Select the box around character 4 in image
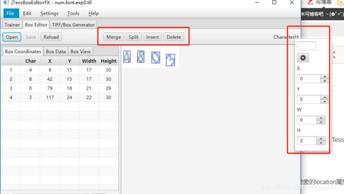 click(127, 57)
